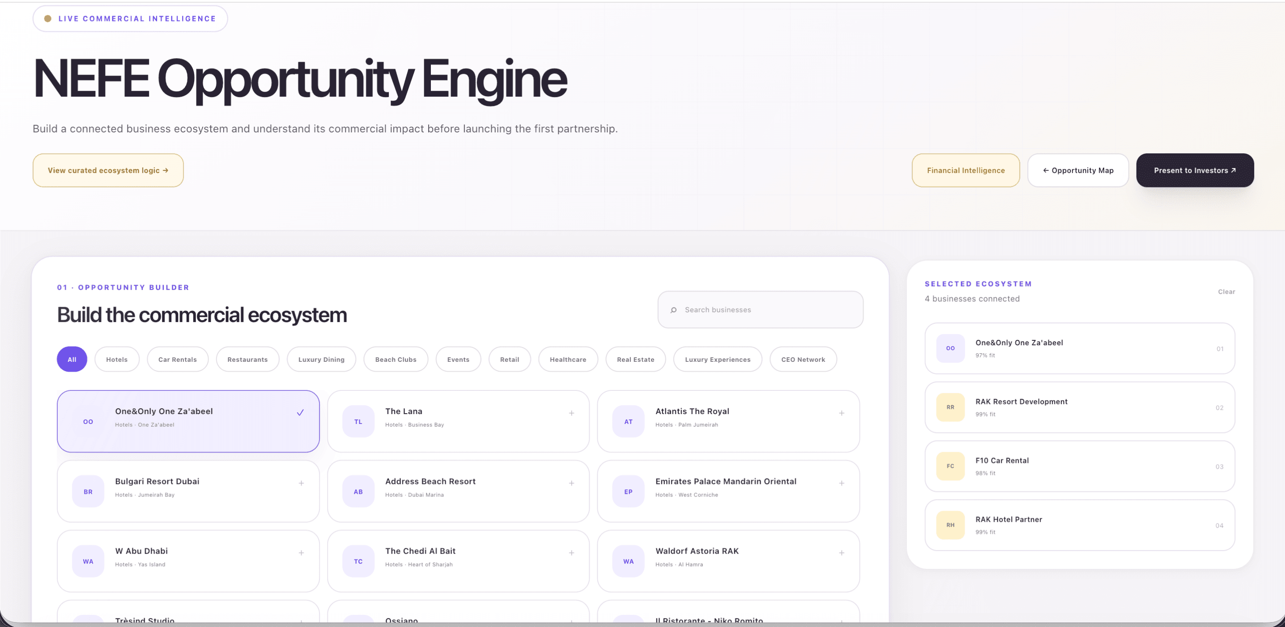Image resolution: width=1285 pixels, height=627 pixels.
Task: Filter by Car Rentals category
Action: click(x=178, y=360)
